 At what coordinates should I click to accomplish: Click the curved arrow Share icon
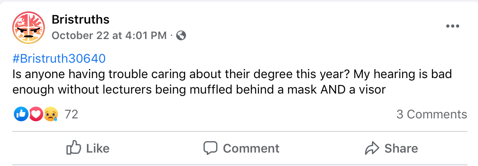[372, 148]
